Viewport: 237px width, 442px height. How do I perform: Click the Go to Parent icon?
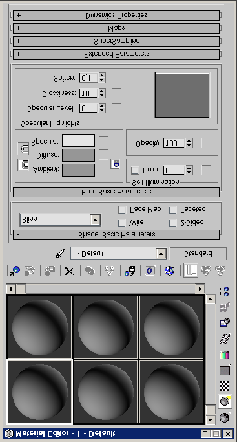(x=206, y=271)
